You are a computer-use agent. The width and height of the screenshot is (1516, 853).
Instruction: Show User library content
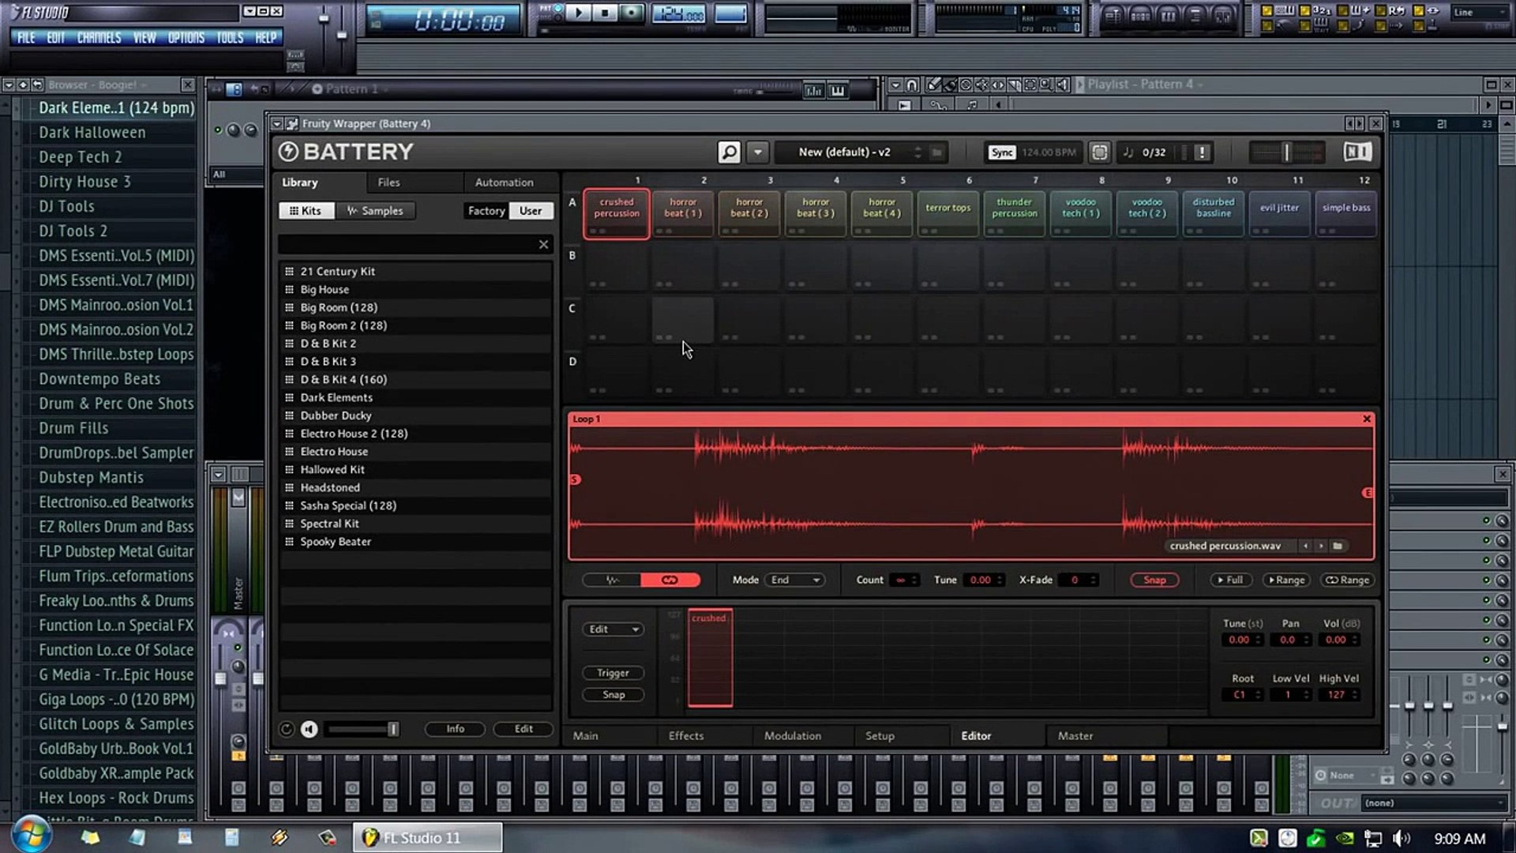tap(531, 211)
